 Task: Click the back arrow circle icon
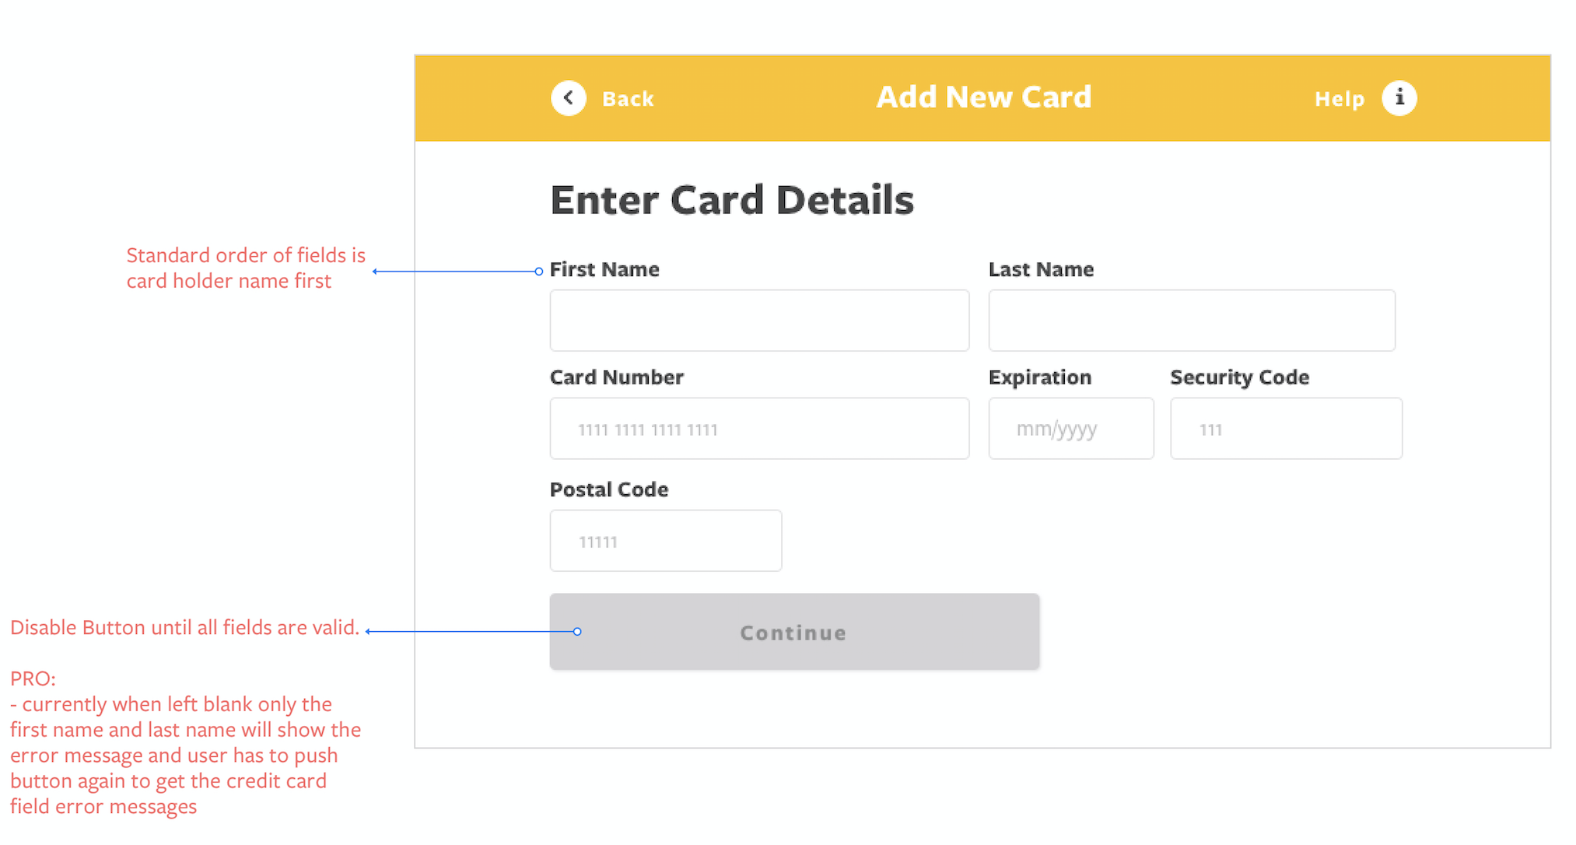click(569, 98)
